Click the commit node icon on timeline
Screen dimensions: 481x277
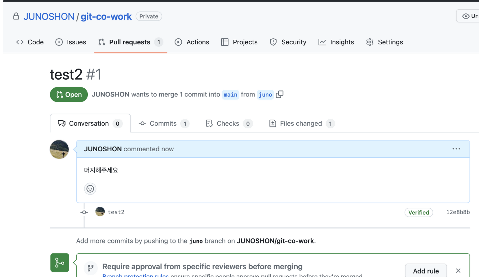(x=84, y=212)
